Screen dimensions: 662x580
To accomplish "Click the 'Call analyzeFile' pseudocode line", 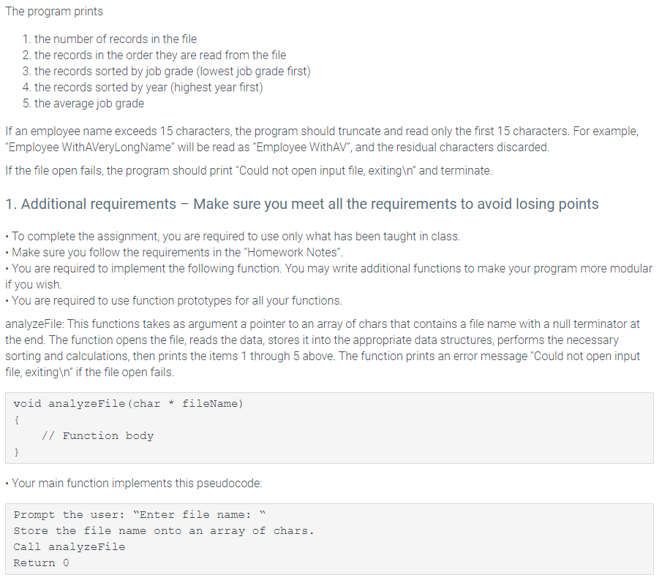I will (x=69, y=546).
